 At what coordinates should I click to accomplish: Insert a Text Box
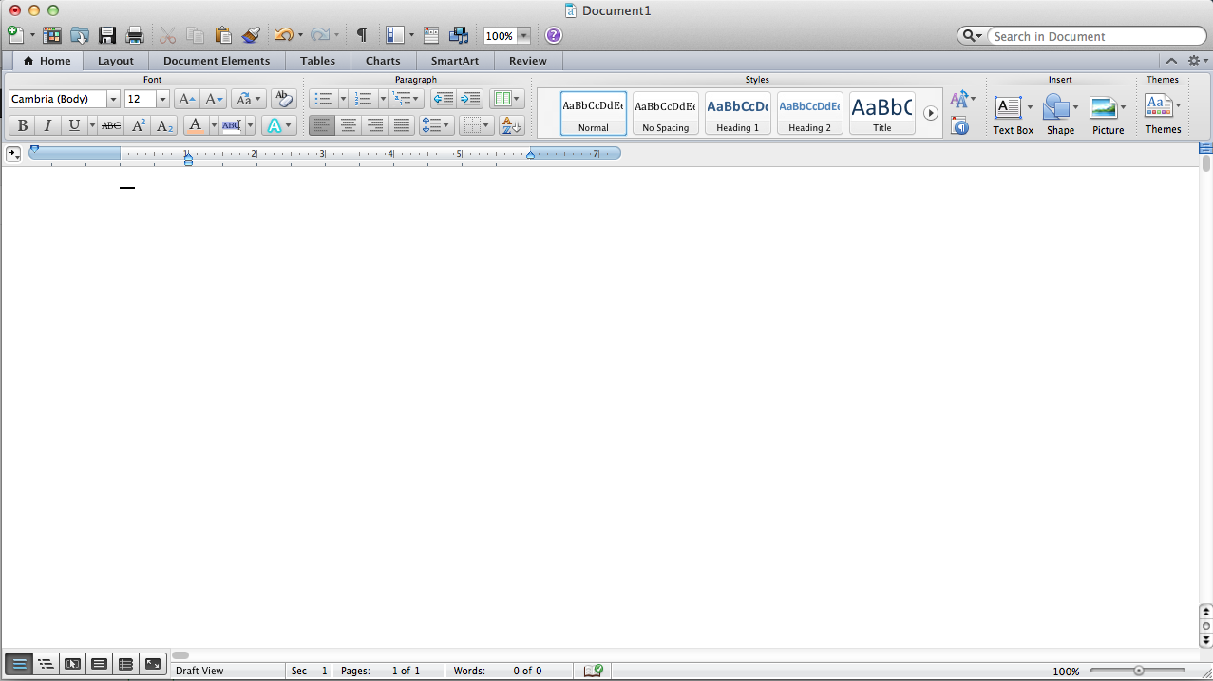click(x=1008, y=107)
